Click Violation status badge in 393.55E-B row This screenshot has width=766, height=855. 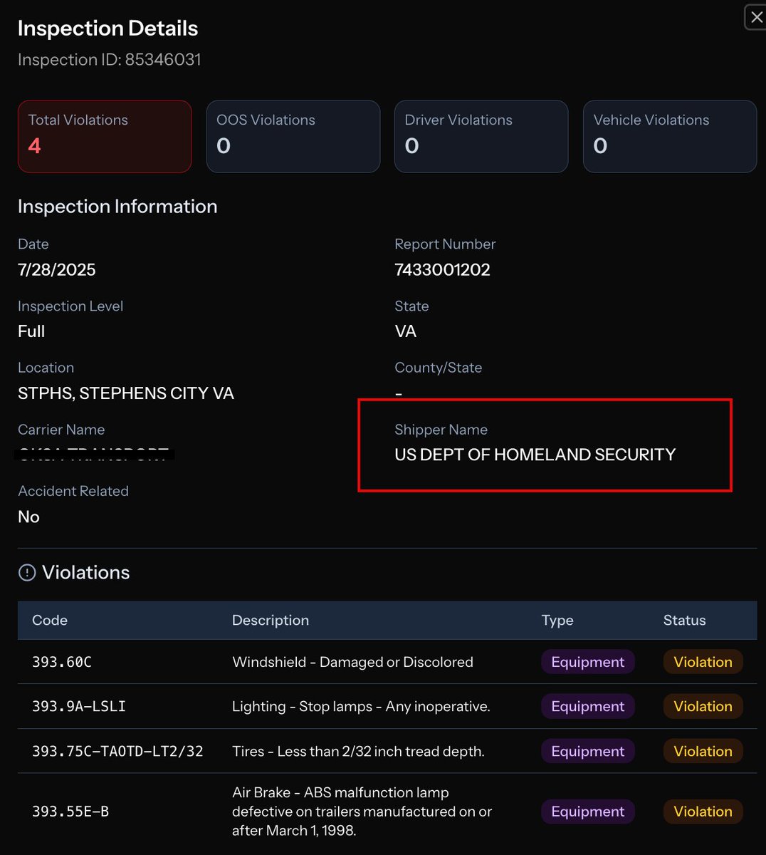[703, 812]
